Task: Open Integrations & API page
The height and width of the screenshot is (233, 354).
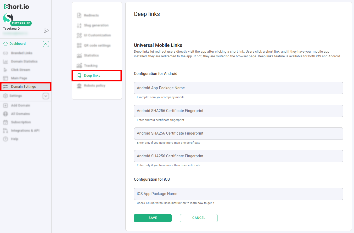Action: pyautogui.click(x=25, y=131)
